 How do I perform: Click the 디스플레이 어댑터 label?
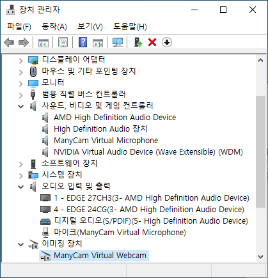(x=74, y=60)
